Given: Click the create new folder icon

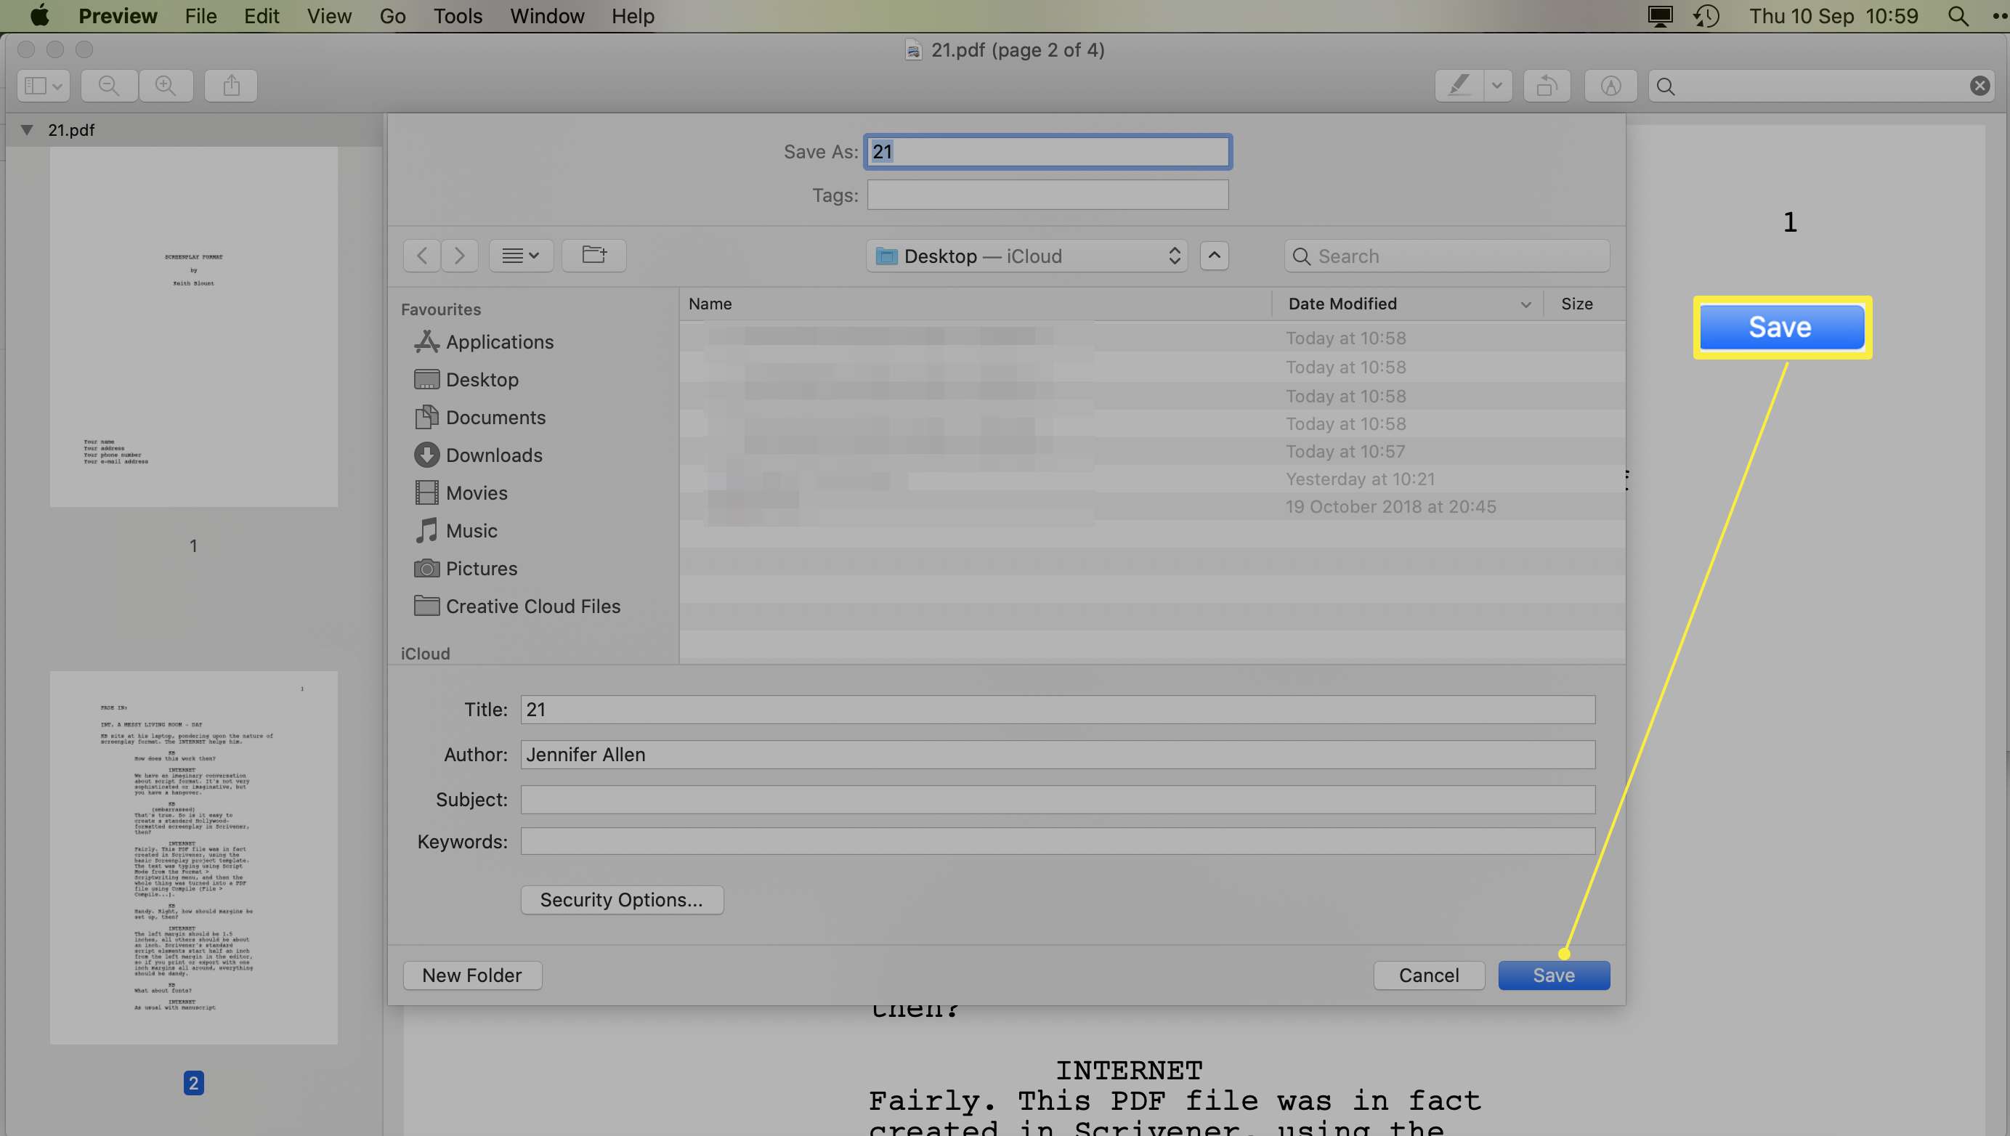Looking at the screenshot, I should (x=594, y=256).
